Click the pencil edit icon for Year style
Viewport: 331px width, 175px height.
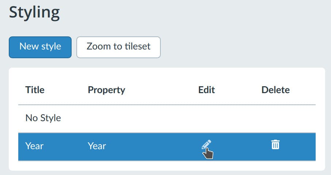point(206,145)
